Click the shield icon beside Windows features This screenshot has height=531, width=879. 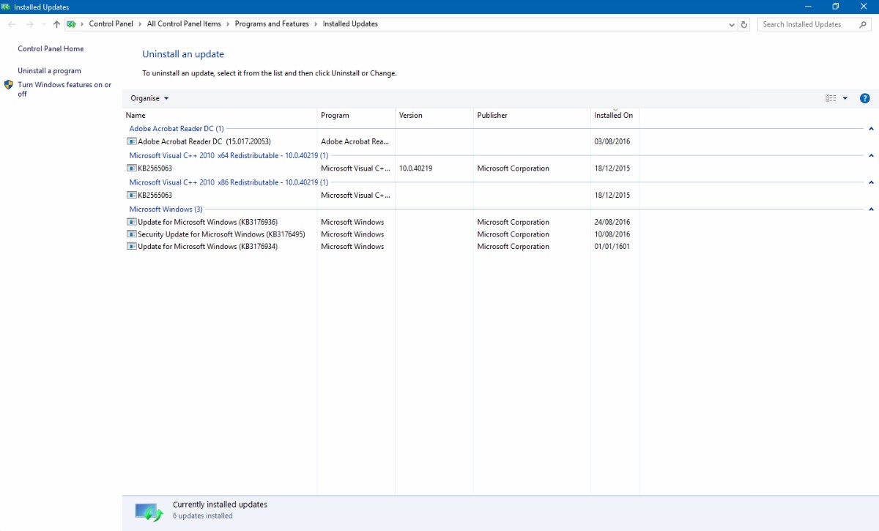click(9, 85)
